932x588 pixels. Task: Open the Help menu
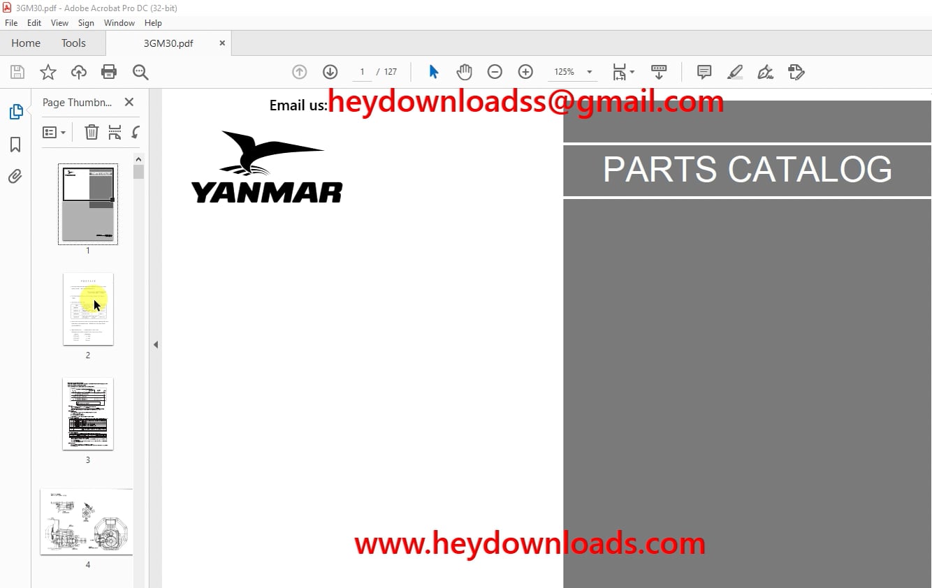click(x=153, y=23)
